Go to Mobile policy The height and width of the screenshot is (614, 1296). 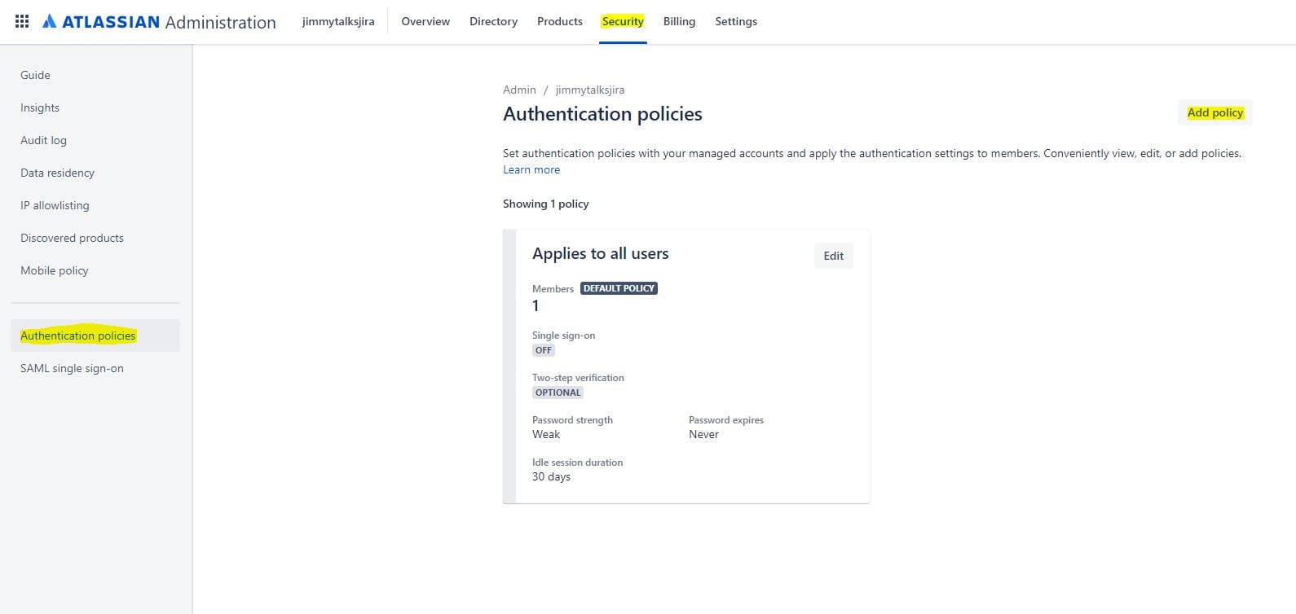coord(95,270)
